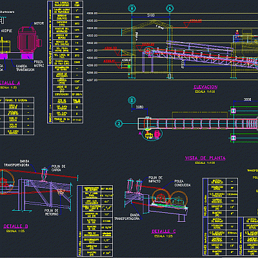The width and height of the screenshot is (258, 258).
Task: Click the ELEVACION view title
Action: 206,87
